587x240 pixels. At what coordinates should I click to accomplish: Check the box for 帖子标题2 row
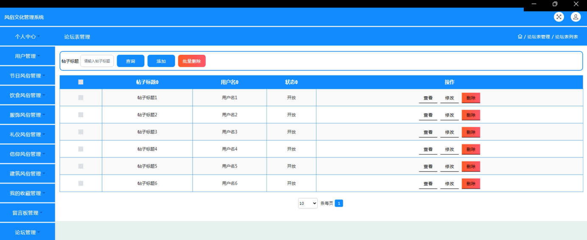81,115
